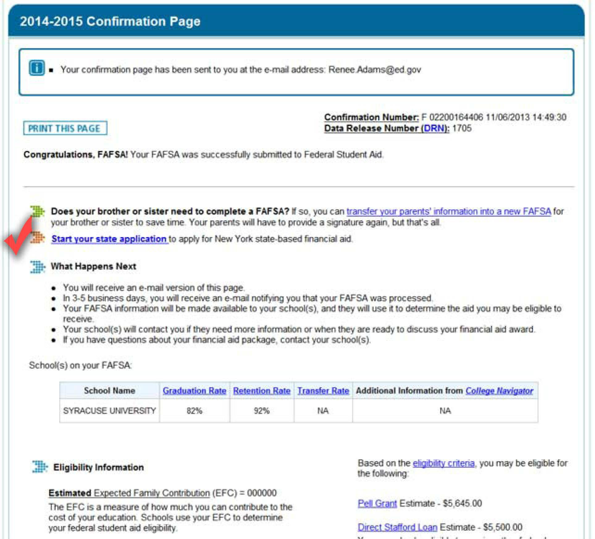Click blue arrow icon next to What Happens Next
The height and width of the screenshot is (539, 595).
38,267
